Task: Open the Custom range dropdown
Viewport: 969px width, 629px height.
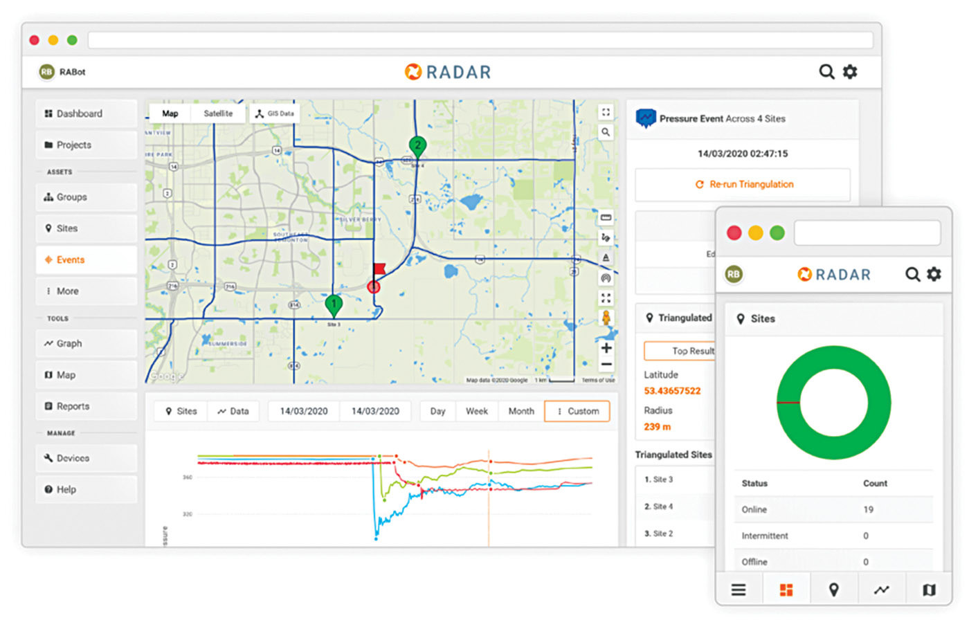Action: click(577, 411)
